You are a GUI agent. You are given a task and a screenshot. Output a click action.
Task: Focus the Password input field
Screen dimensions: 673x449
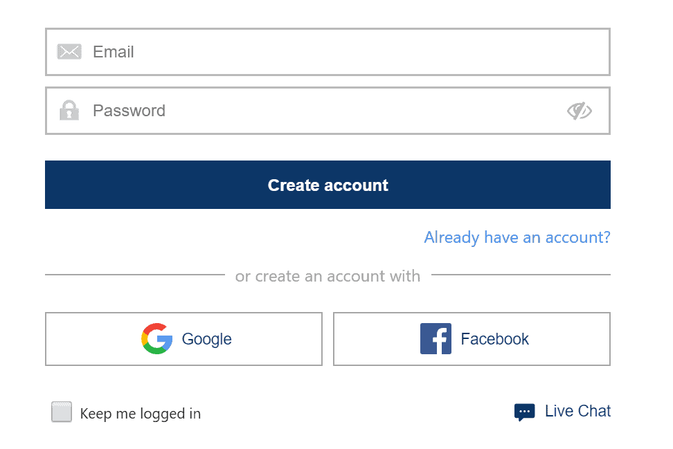click(x=328, y=111)
